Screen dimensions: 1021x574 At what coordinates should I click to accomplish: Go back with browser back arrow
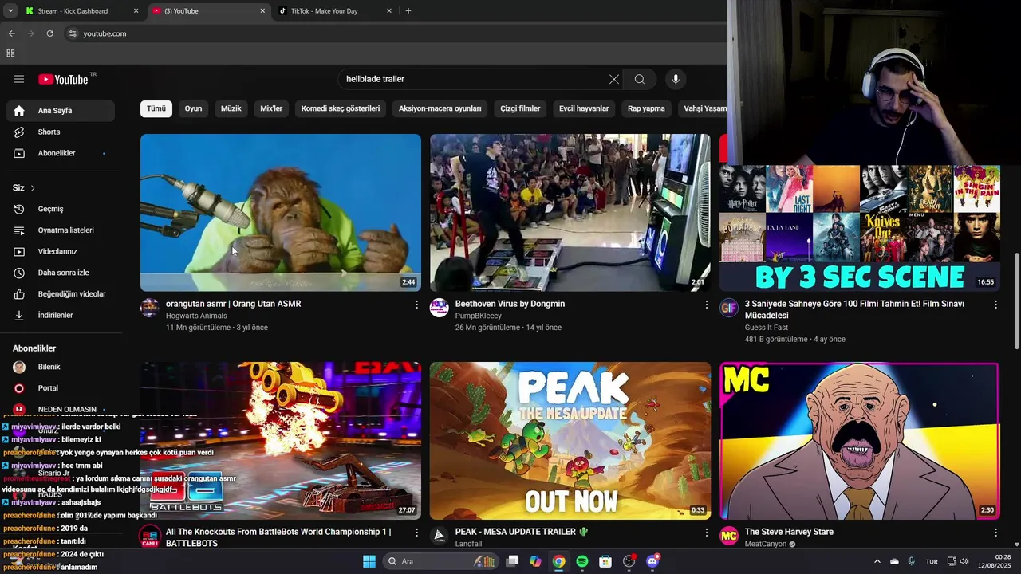tap(11, 33)
